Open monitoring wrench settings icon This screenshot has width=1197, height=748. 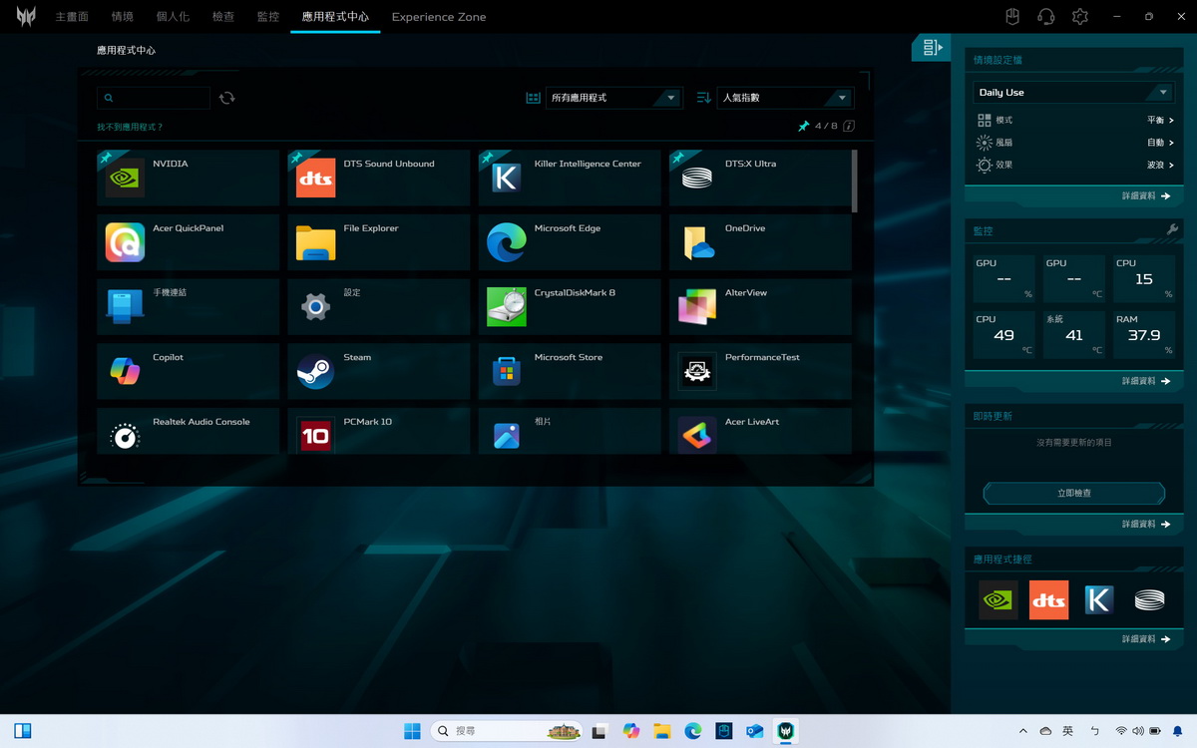point(1172,230)
